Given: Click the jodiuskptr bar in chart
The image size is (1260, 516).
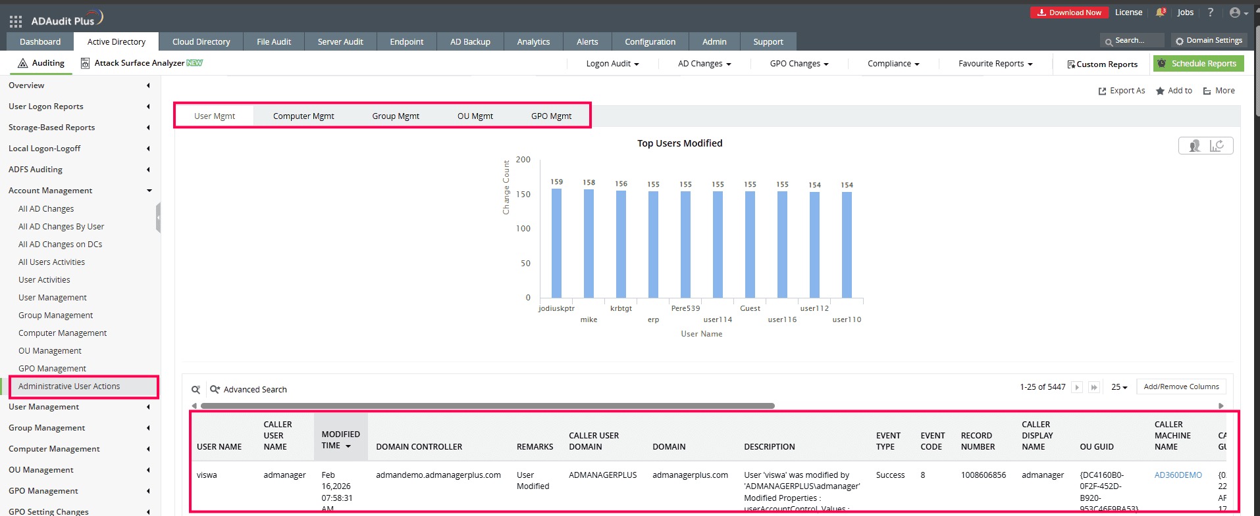Looking at the screenshot, I should point(556,243).
